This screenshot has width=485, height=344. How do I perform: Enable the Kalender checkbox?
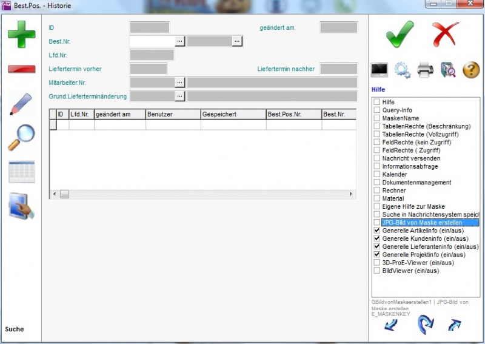377,175
